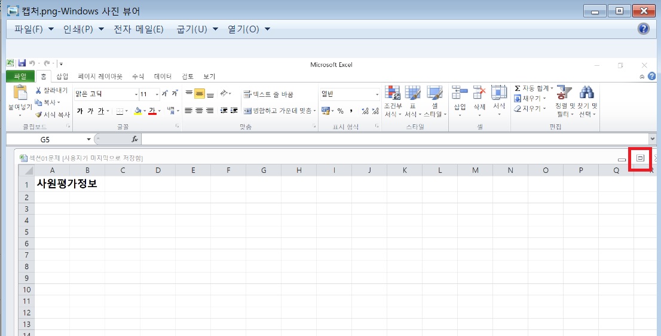Expand the number format dropdown (일반)
This screenshot has width=661, height=336.
(x=377, y=94)
